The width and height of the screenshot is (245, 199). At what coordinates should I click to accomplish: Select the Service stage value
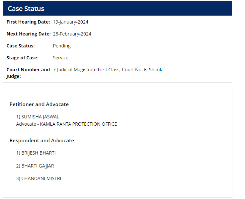60,58
